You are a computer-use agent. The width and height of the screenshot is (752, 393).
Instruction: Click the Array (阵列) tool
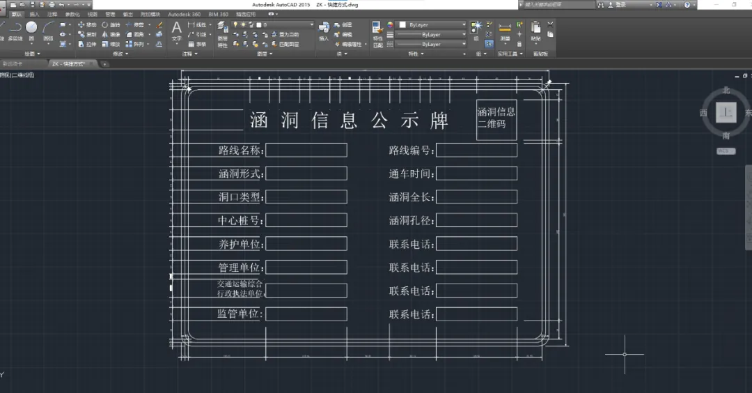(135, 44)
